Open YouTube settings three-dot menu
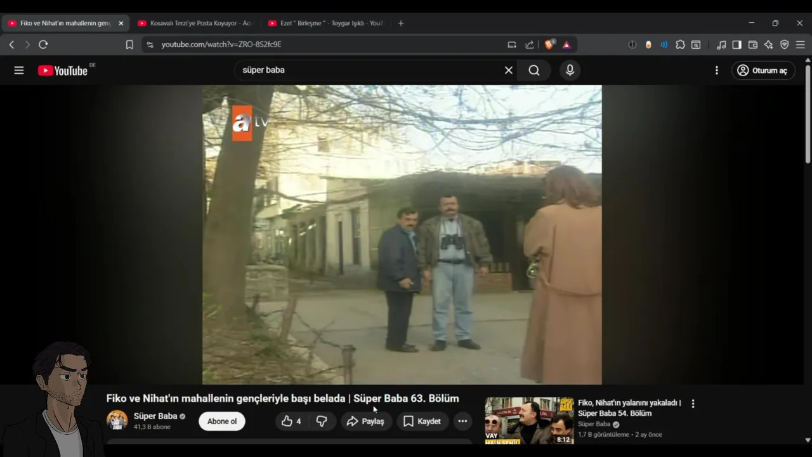Screen dimensions: 812x457 pos(717,70)
